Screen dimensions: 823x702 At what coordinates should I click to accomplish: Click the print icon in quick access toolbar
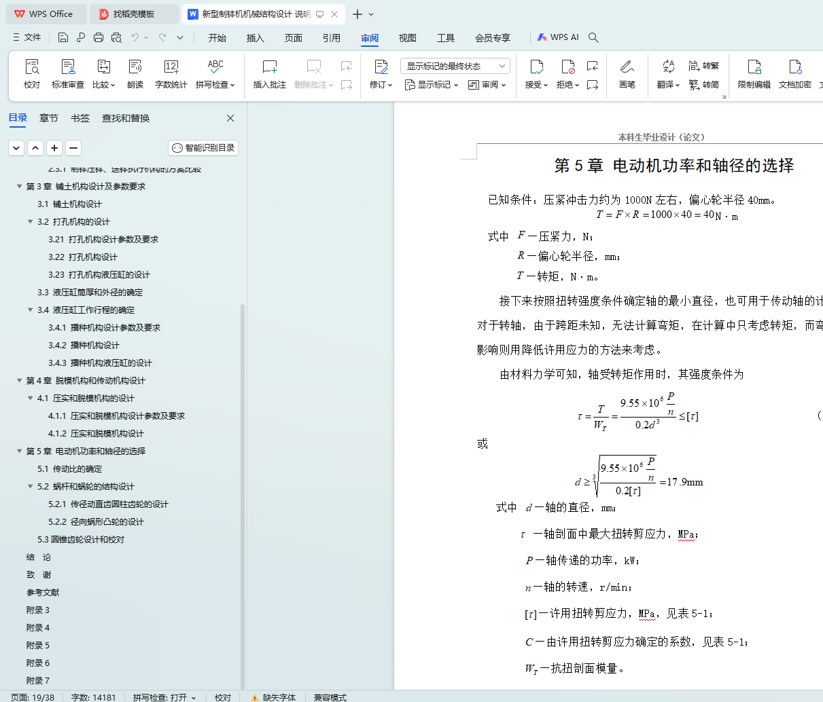coord(99,37)
